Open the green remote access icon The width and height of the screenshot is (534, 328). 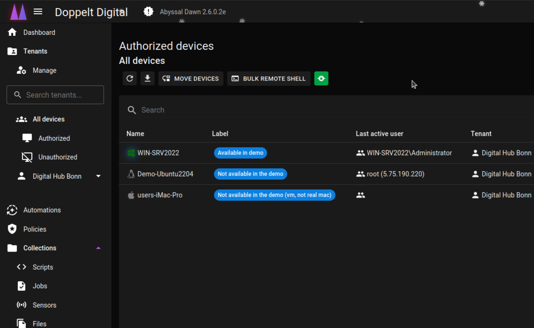[x=321, y=78]
